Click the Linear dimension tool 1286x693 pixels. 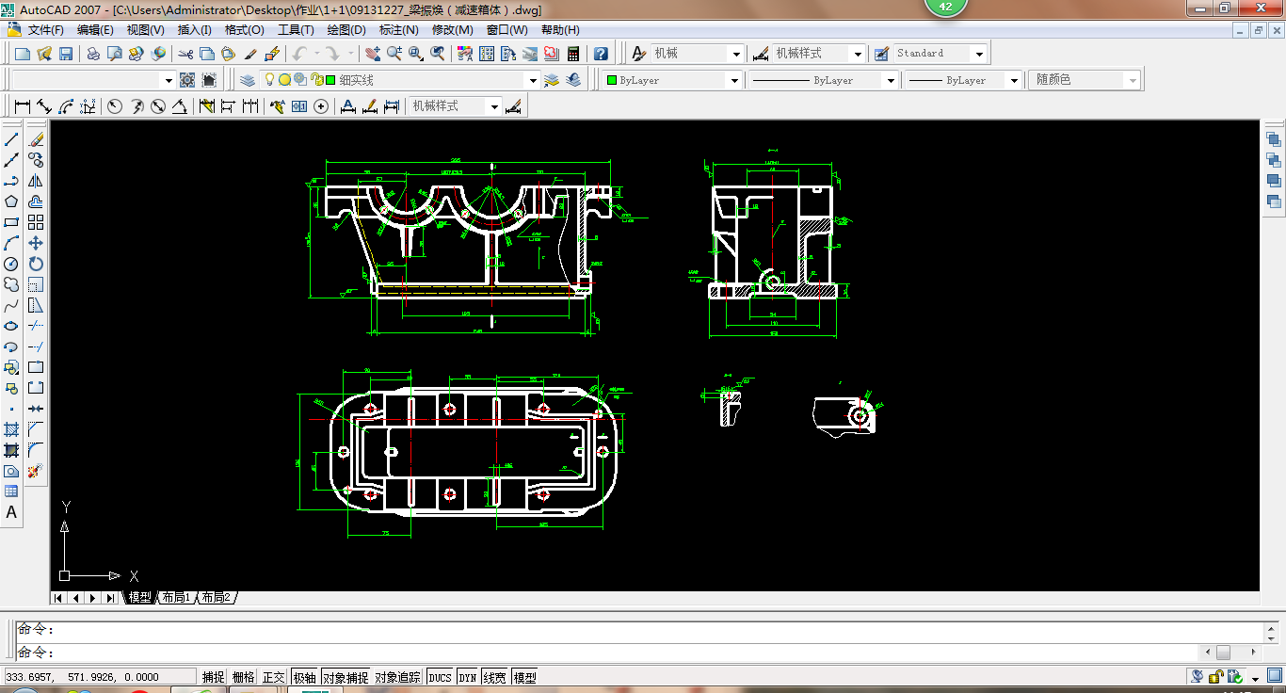22,106
